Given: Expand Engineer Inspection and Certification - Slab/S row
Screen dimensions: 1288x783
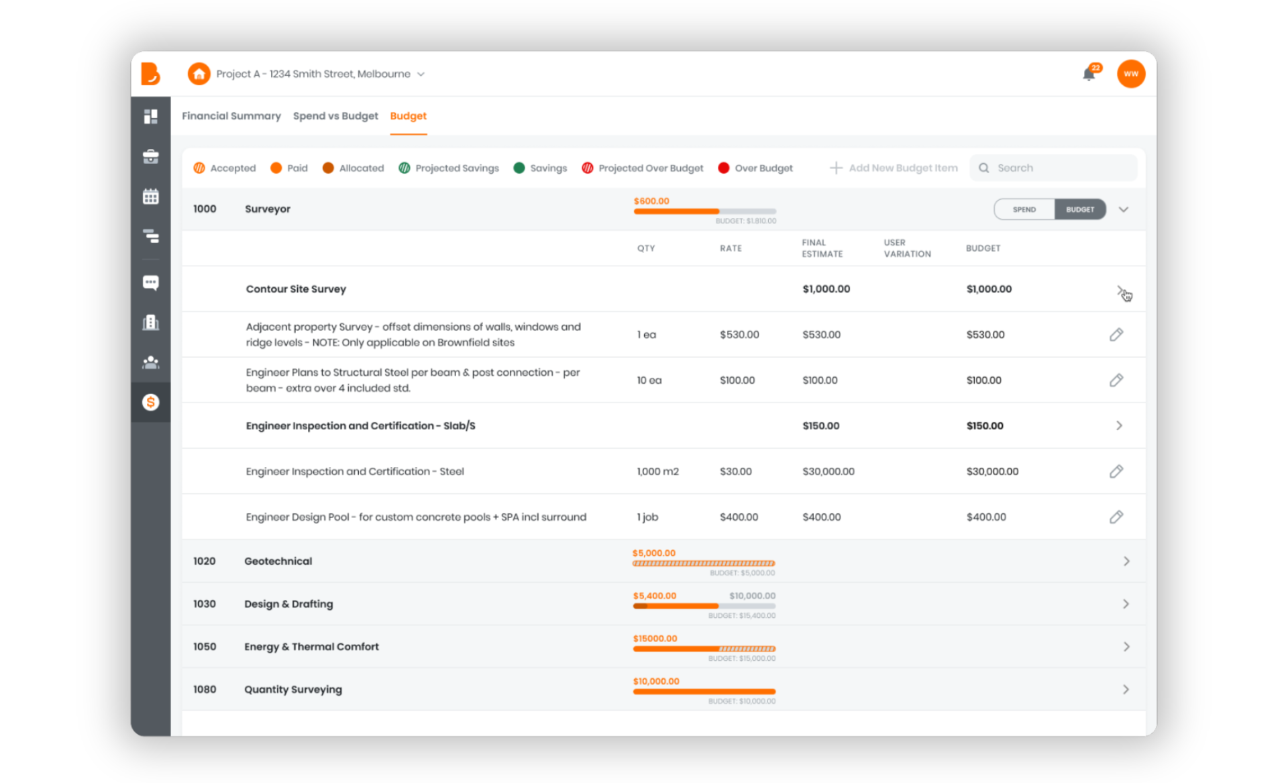Looking at the screenshot, I should (x=1120, y=425).
